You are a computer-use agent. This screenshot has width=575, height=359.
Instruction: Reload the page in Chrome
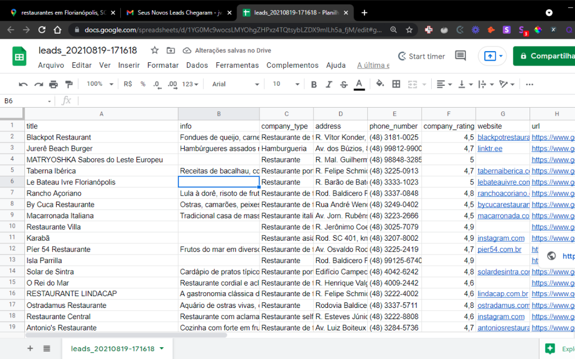click(x=42, y=30)
